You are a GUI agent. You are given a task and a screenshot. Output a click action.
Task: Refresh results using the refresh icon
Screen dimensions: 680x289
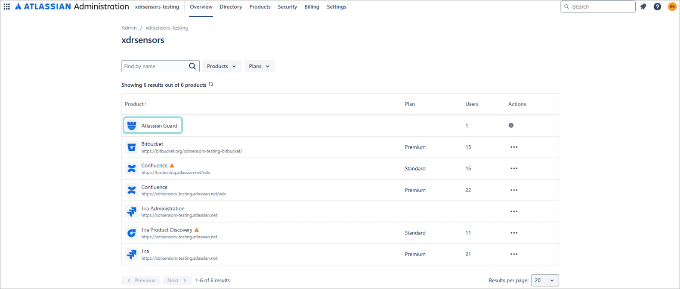[x=211, y=84]
